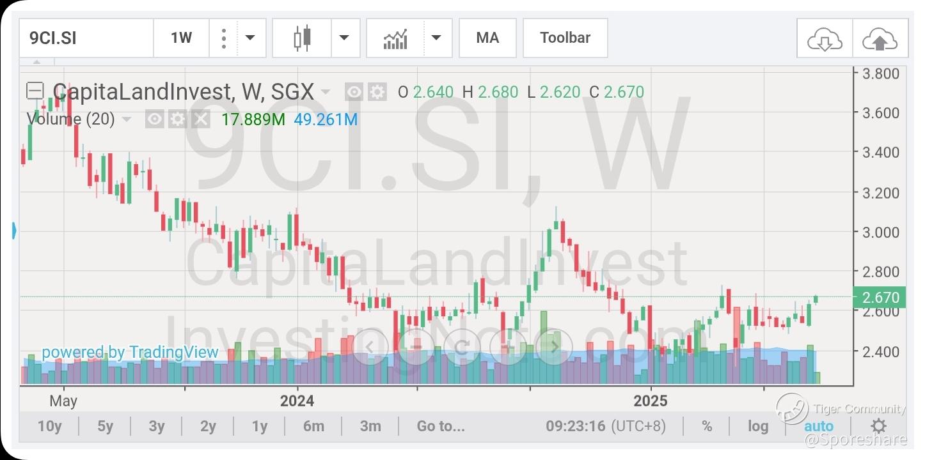Open the indicators chart icon
The height and width of the screenshot is (460, 925).
(395, 38)
